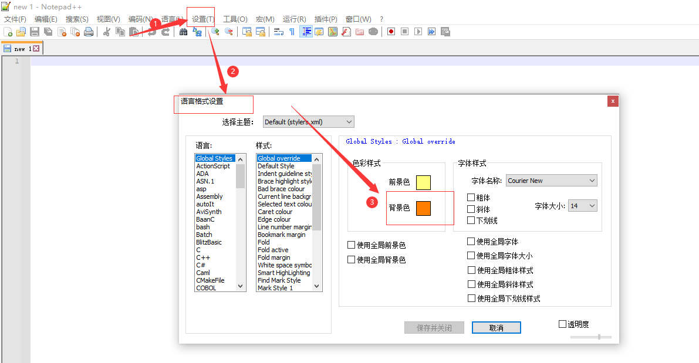Image resolution: width=699 pixels, height=363 pixels.
Task: Open the 字体名称 font dropdown
Action: [592, 180]
